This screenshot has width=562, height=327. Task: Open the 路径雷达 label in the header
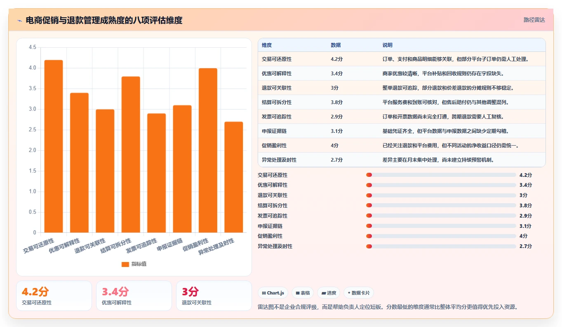(534, 20)
